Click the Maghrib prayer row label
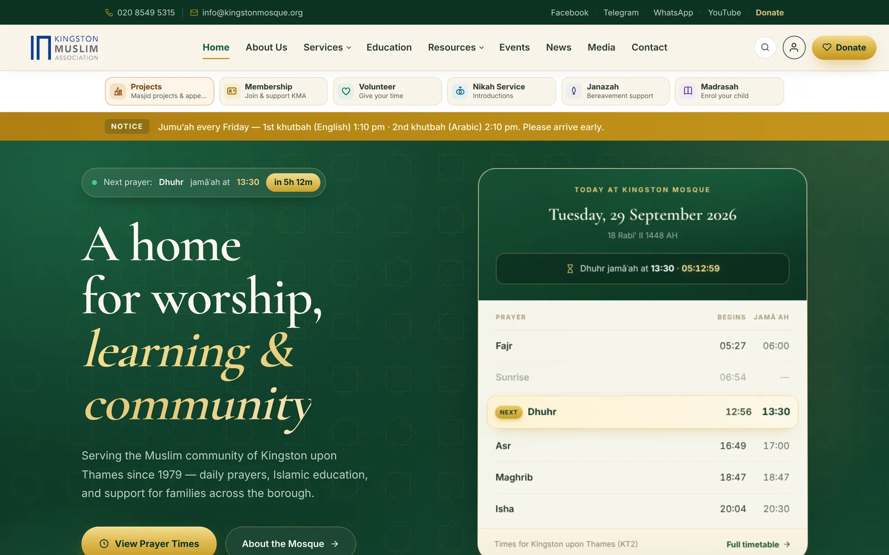The width and height of the screenshot is (889, 555). 514,477
